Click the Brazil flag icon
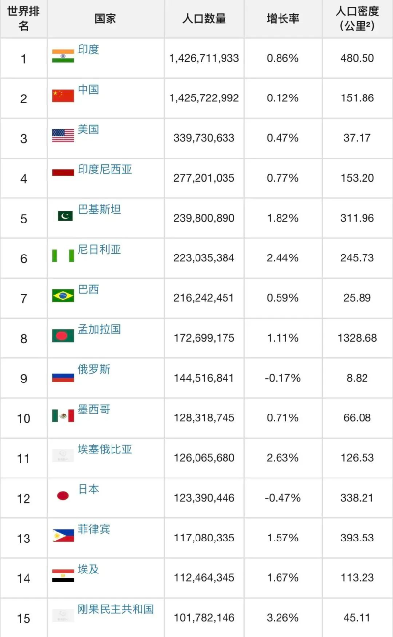Screen dimensions: 393x637 tap(63, 295)
